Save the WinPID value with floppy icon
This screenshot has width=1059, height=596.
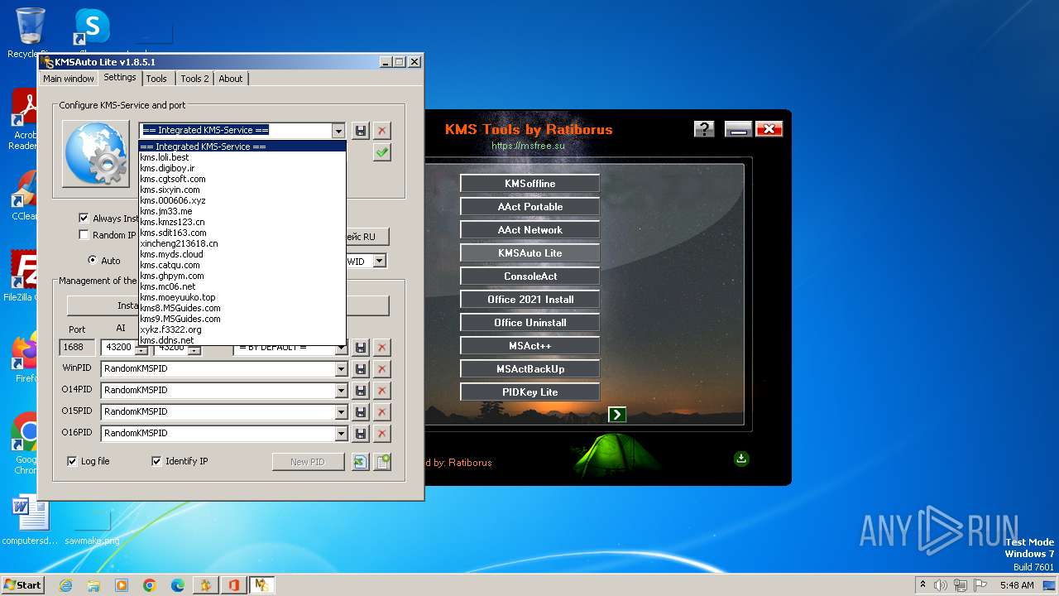361,369
